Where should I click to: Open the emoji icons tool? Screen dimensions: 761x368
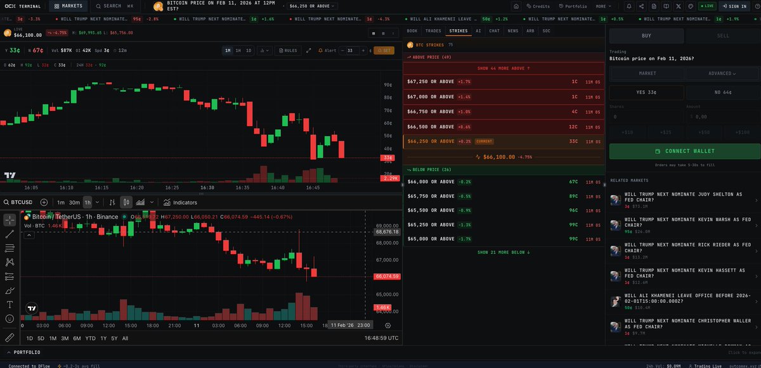coord(10,319)
